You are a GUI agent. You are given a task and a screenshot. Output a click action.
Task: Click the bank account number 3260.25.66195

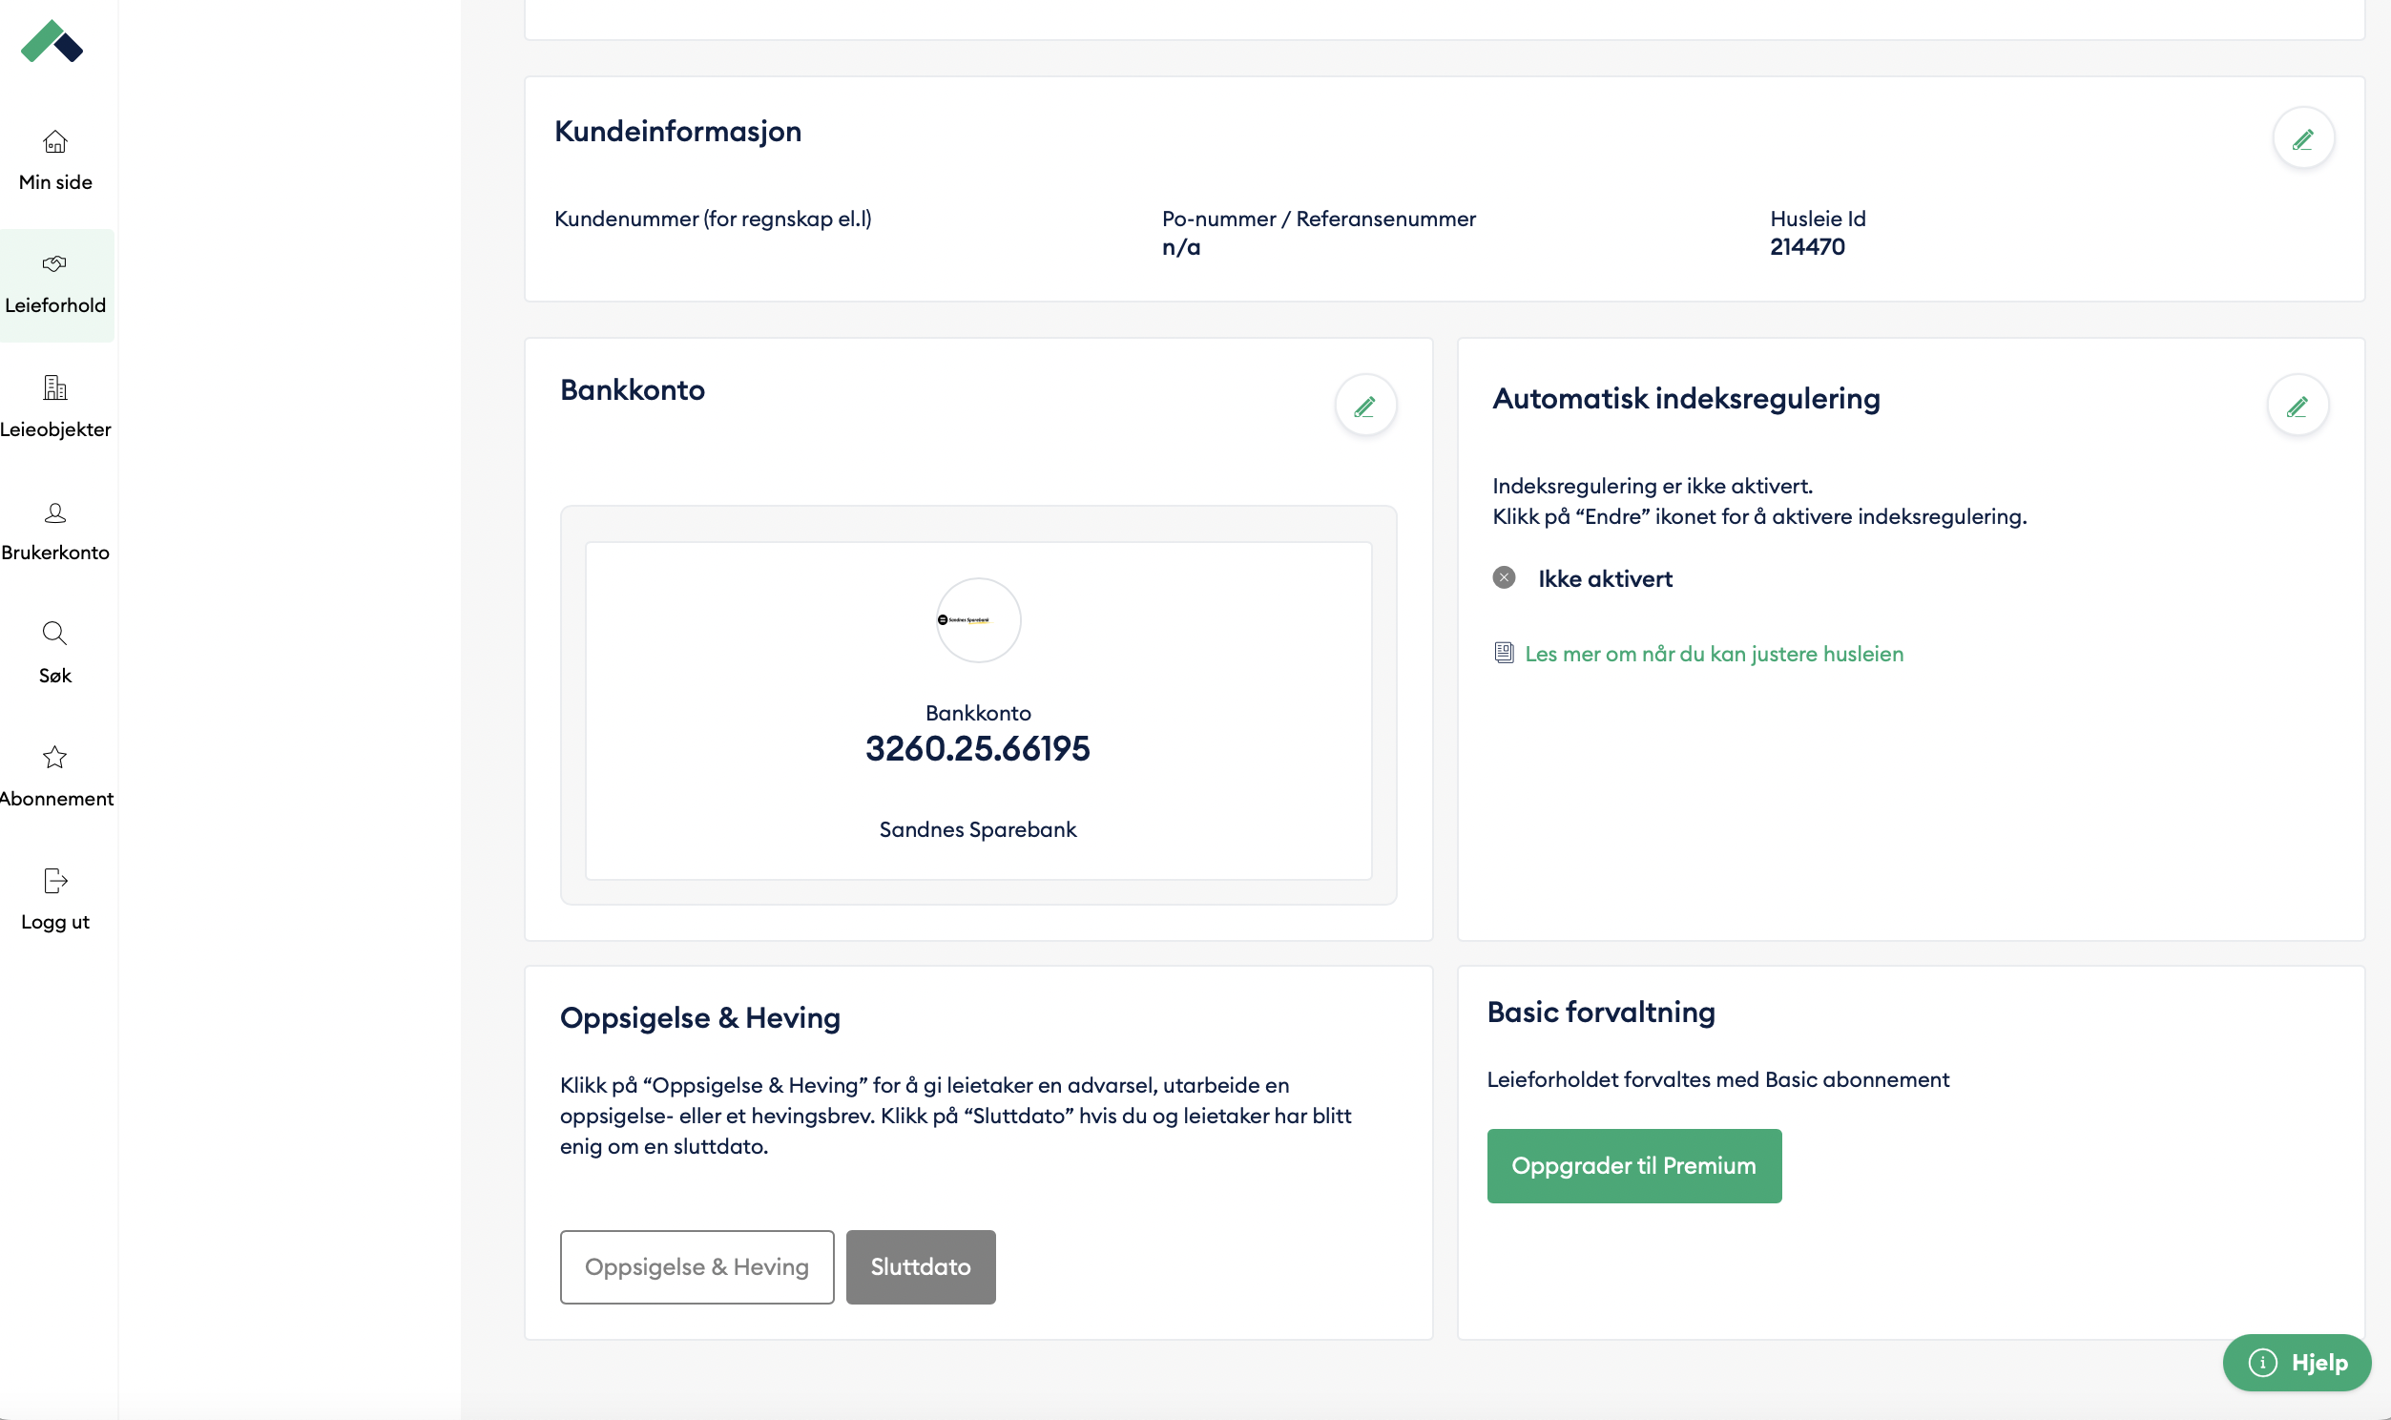point(977,748)
